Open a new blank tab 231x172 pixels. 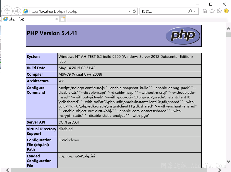[63, 19]
